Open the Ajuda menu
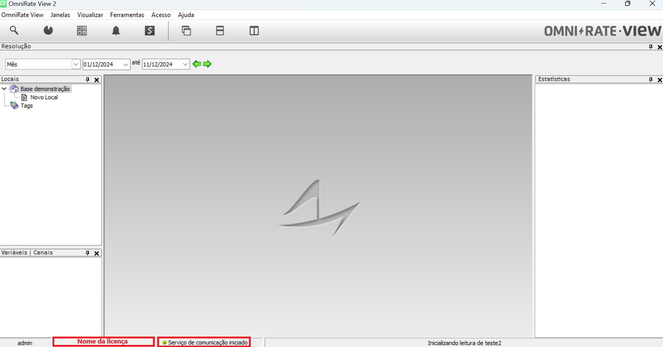This screenshot has height=347, width=663. [x=186, y=15]
